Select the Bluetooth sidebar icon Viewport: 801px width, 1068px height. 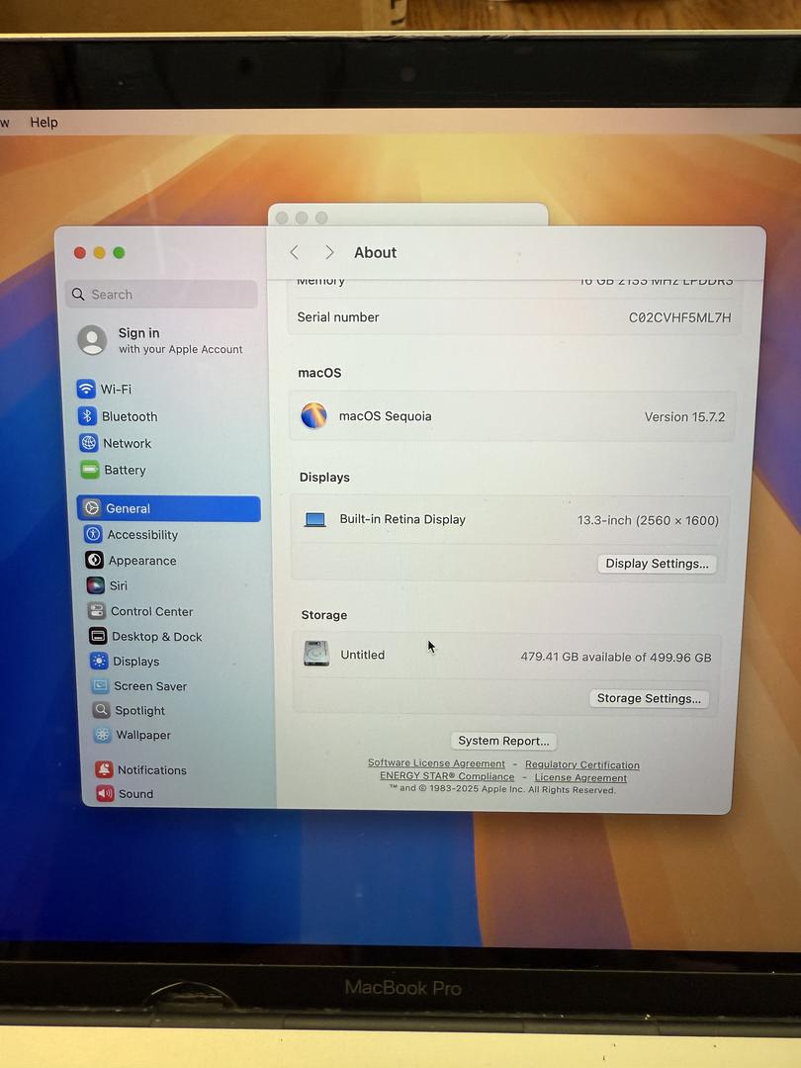88,416
